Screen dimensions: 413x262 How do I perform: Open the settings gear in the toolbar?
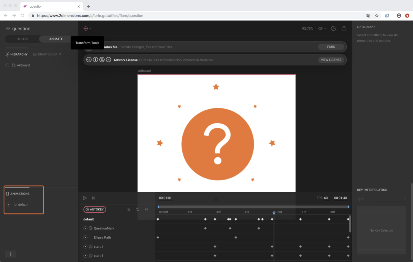(334, 29)
